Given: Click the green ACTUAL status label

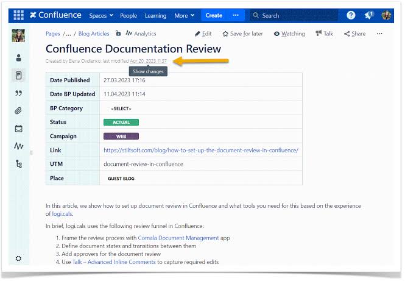Looking at the screenshot, I should [x=121, y=123].
